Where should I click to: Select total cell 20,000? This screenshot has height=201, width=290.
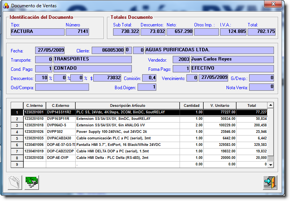click(x=252, y=158)
